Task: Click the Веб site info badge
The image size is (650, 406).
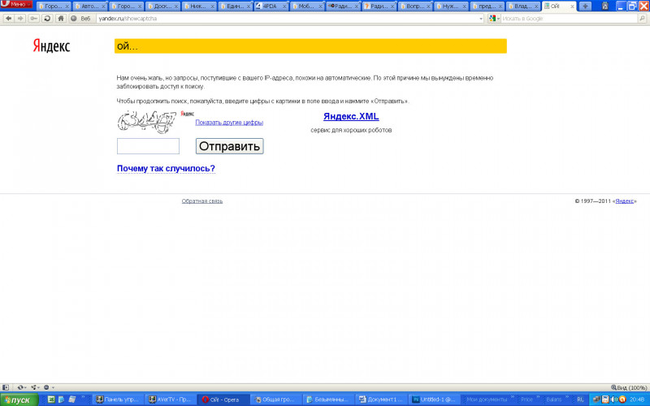Action: click(x=81, y=18)
